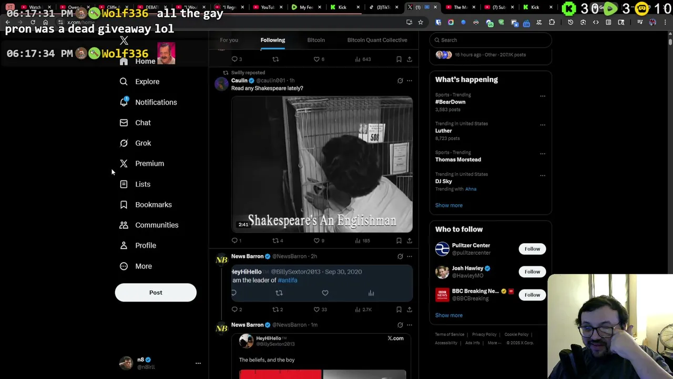This screenshot has width=673, height=379.
Task: Click the Search input field
Action: click(491, 40)
